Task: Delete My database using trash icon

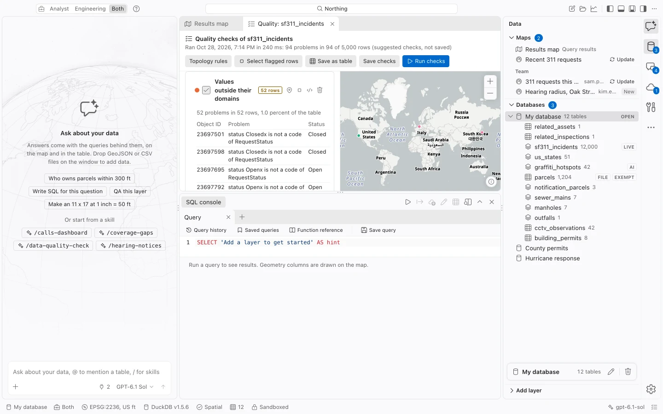Action: click(628, 372)
